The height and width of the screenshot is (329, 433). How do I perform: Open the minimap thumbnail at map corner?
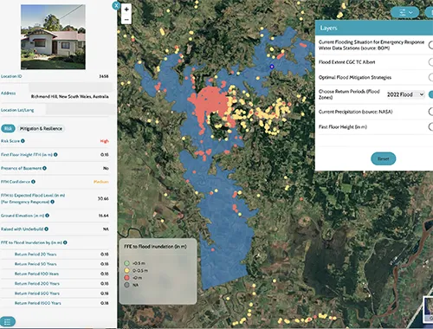pyautogui.click(x=429, y=309)
